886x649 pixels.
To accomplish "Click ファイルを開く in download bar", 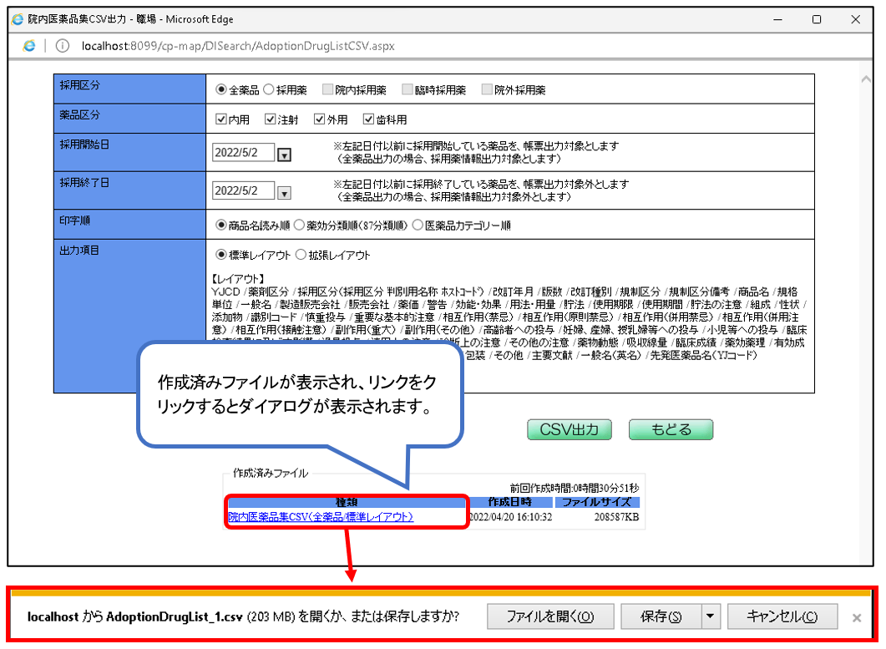I will pos(550,617).
